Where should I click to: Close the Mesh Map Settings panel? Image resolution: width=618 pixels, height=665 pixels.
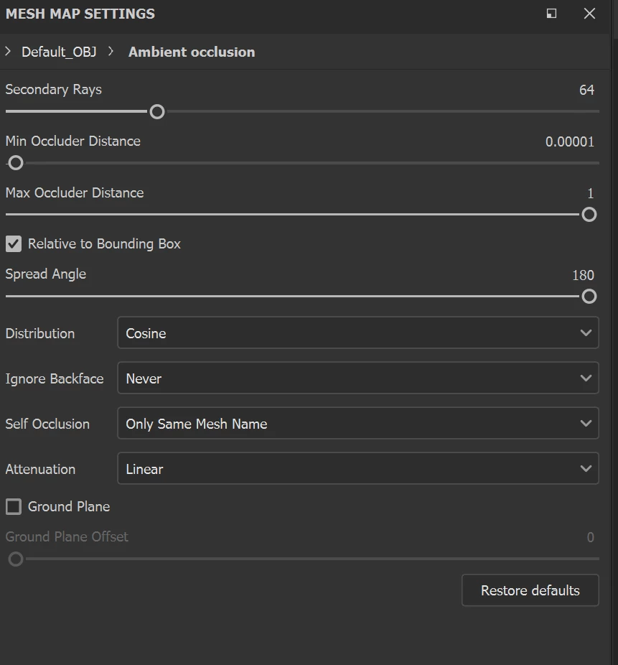tap(589, 14)
